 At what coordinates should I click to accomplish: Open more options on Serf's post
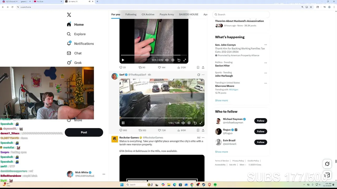[203, 75]
